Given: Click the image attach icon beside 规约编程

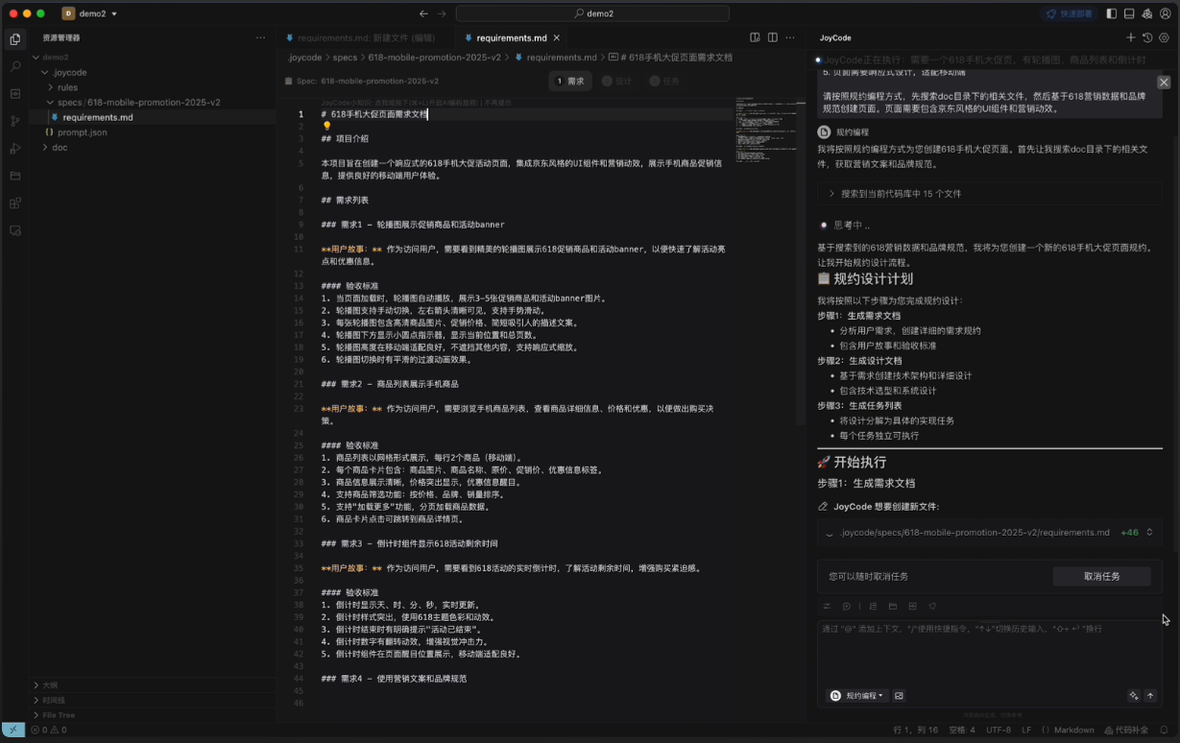Looking at the screenshot, I should [899, 696].
